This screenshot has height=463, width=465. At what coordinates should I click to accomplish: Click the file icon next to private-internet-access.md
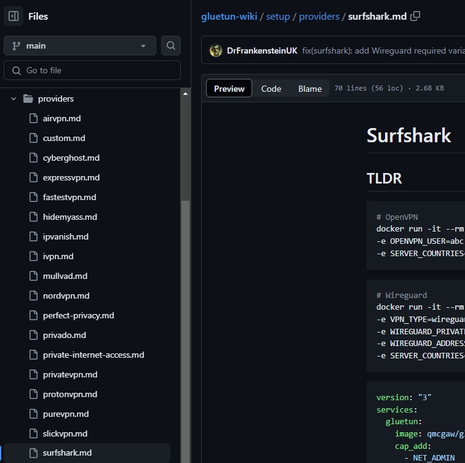(33, 355)
